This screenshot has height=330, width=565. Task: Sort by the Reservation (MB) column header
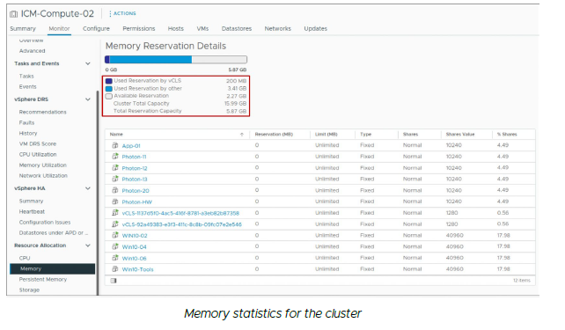(x=274, y=135)
